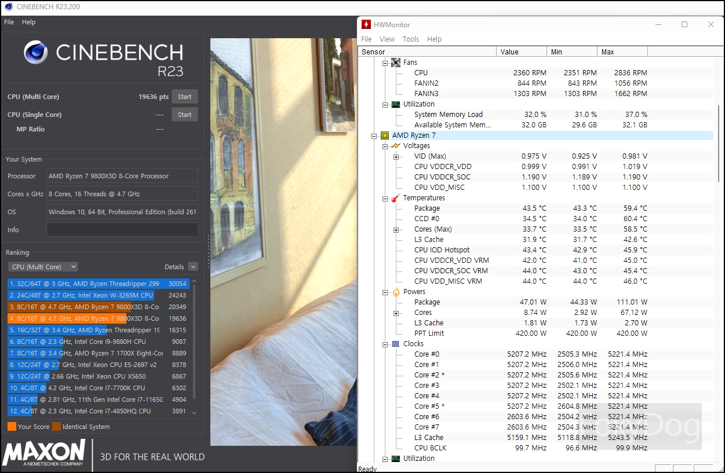Open the Cinebench File menu

pyautogui.click(x=9, y=22)
